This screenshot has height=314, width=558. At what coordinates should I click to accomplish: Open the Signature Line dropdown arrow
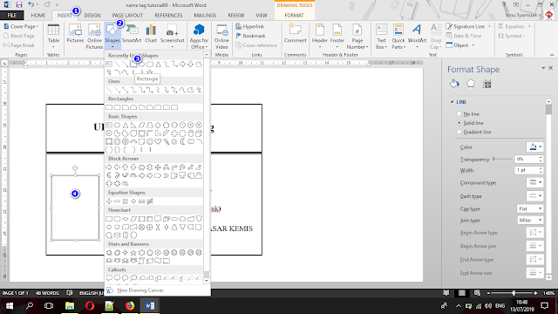pos(490,26)
